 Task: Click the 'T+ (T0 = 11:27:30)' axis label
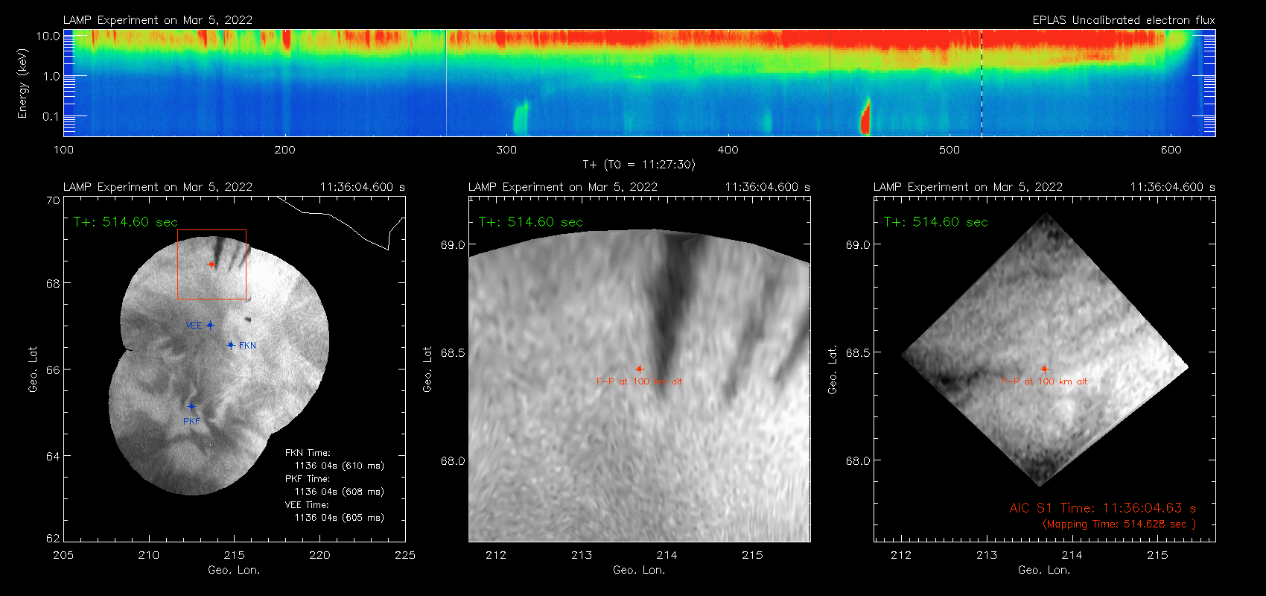(639, 165)
